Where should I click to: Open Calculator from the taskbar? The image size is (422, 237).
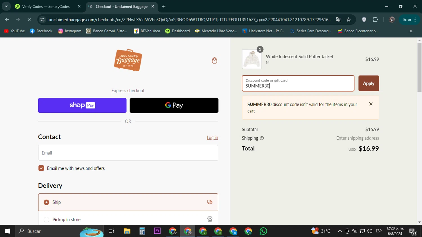click(142, 231)
